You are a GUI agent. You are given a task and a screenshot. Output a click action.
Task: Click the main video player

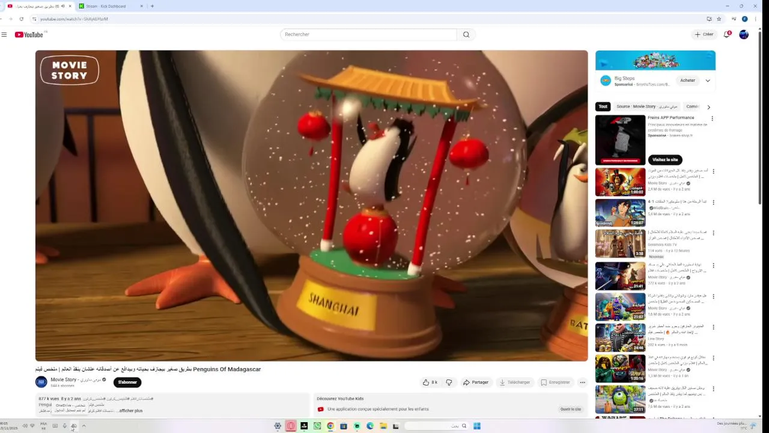[311, 206]
